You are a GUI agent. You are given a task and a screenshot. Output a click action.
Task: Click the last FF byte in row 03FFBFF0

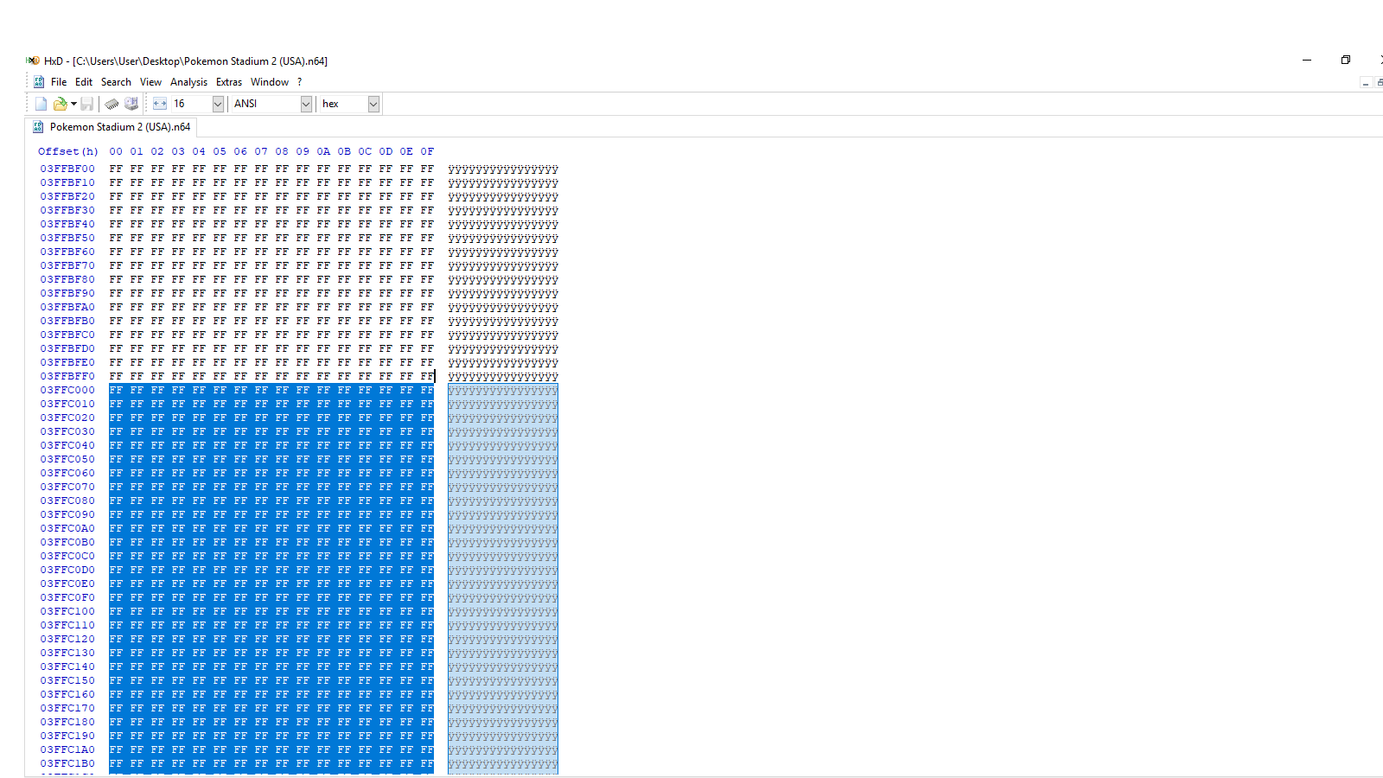tap(427, 376)
